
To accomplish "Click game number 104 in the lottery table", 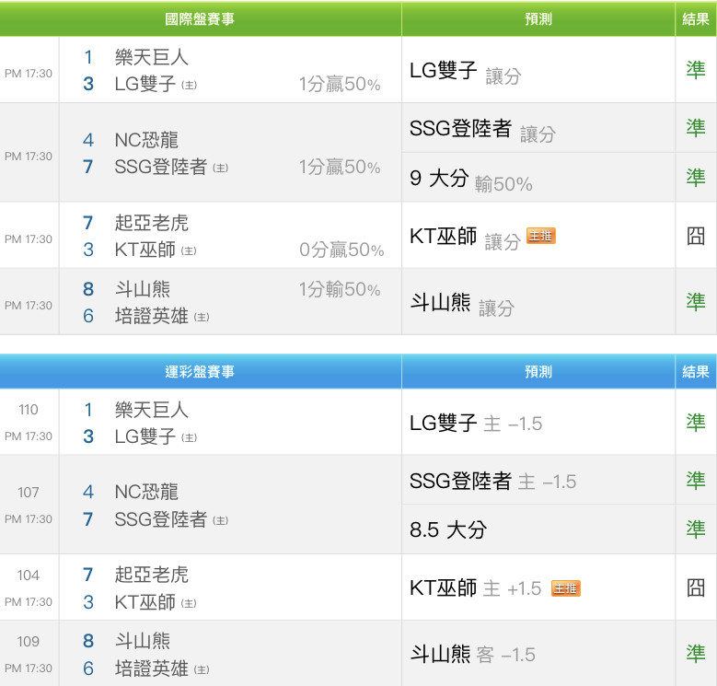I will 29,575.
